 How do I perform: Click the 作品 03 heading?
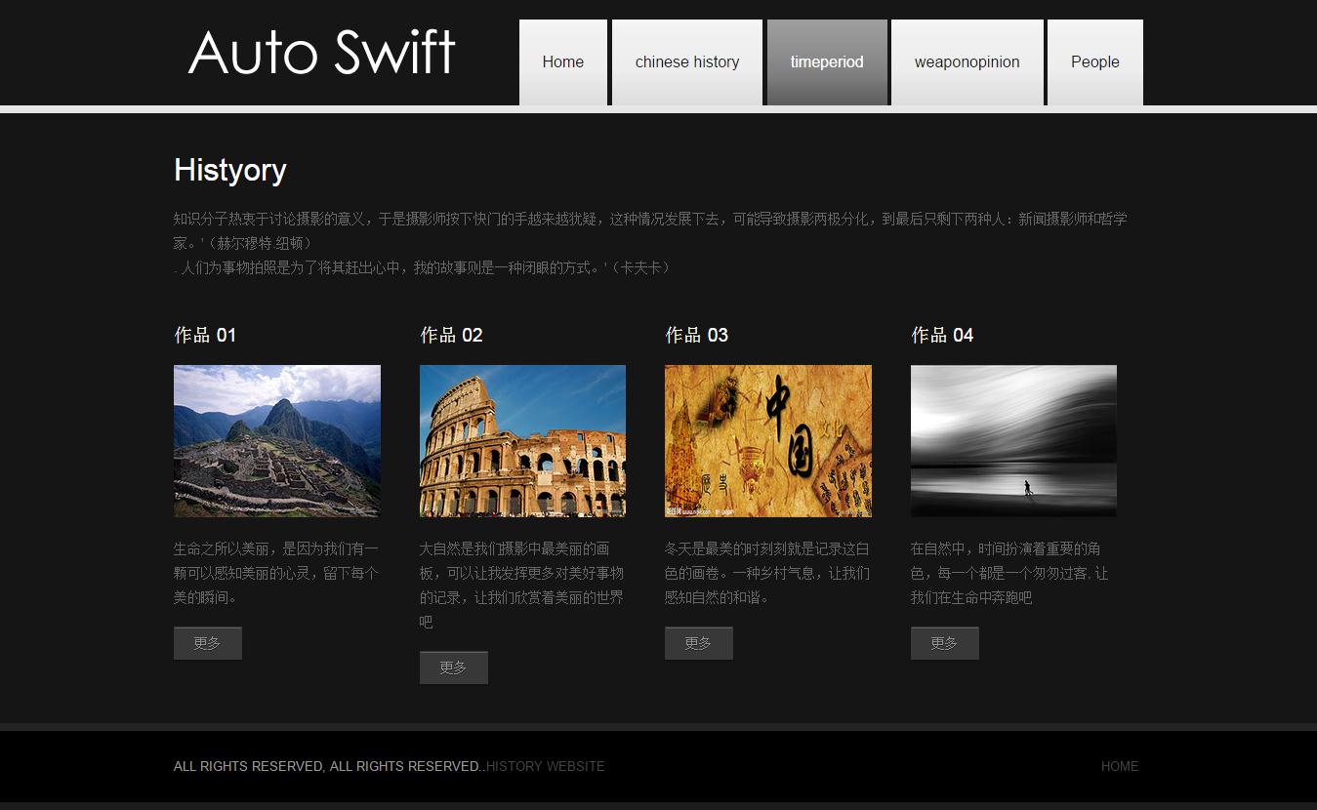pyautogui.click(x=696, y=336)
